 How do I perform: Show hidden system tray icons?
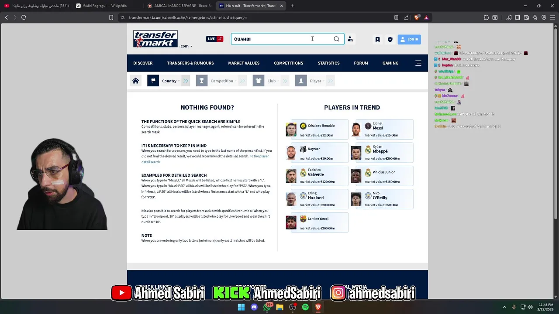[x=504, y=307]
